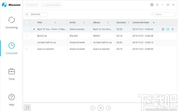Toggle the select-all checkbox in header

[x=27, y=22]
